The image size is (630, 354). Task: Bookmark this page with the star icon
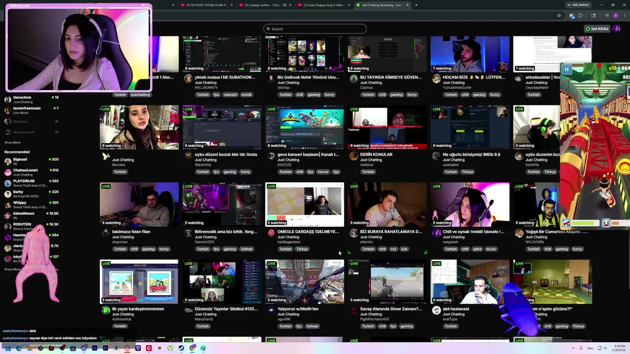(x=559, y=16)
